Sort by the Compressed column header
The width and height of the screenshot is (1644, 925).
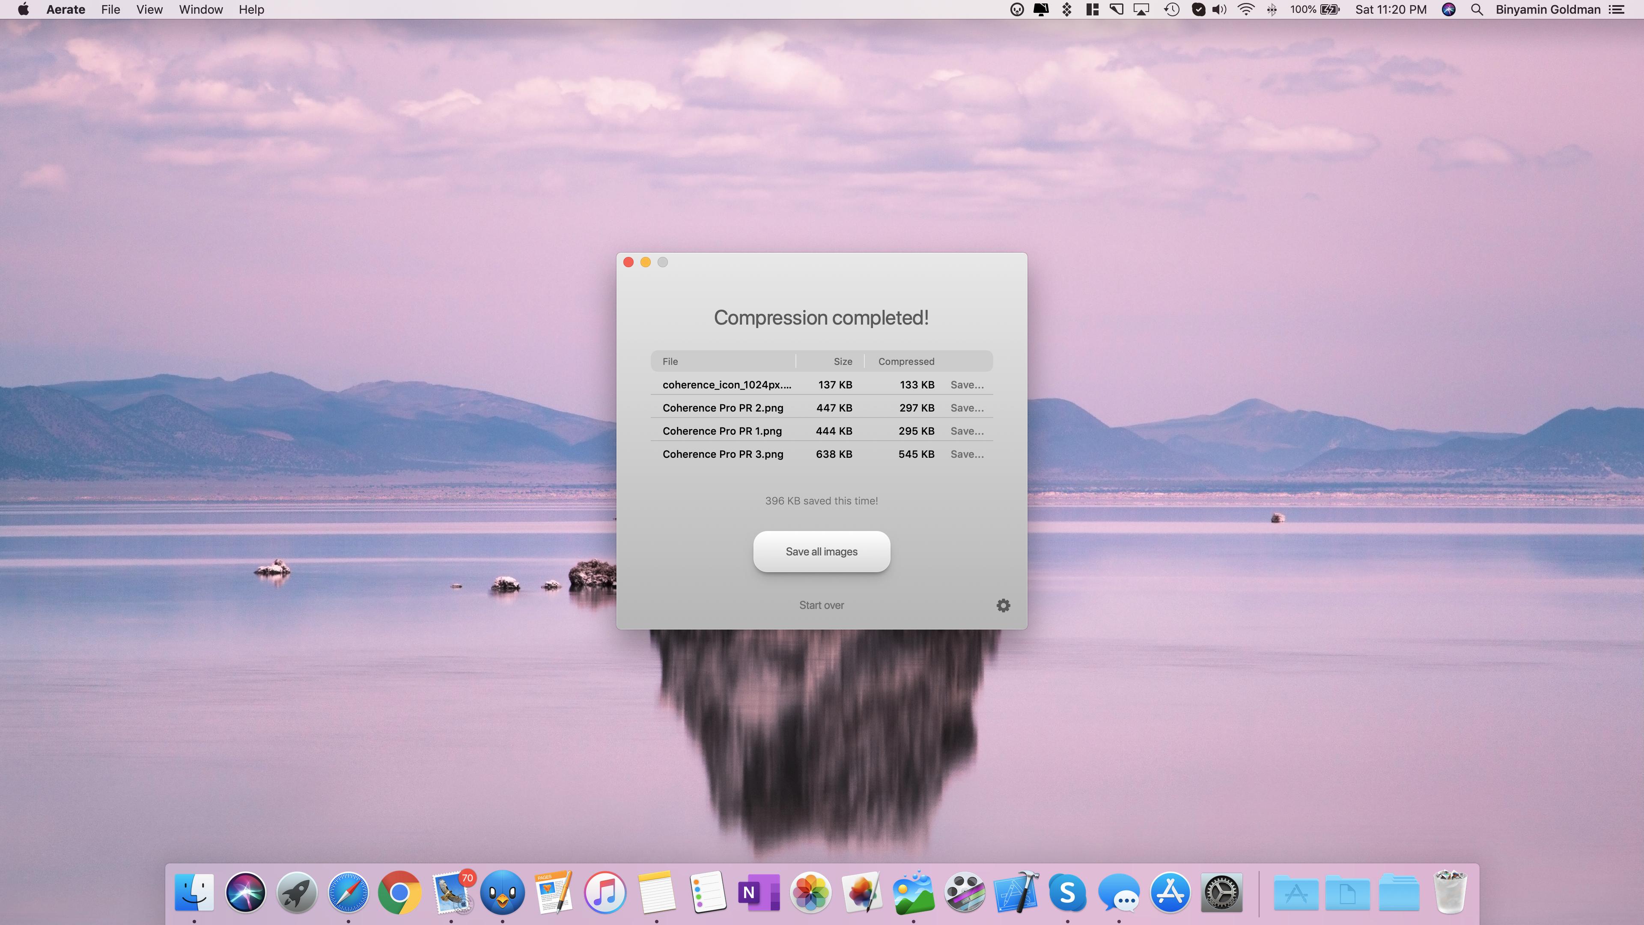coord(906,361)
